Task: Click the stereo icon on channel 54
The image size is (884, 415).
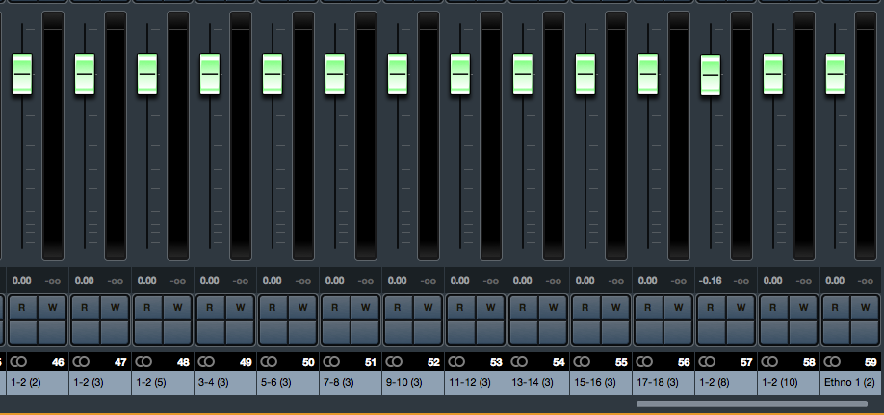Action: point(519,362)
